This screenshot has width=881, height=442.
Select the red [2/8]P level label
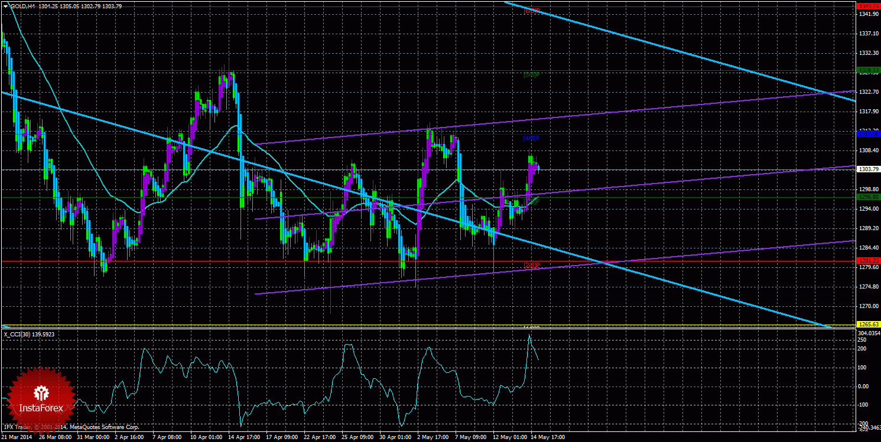(x=531, y=266)
